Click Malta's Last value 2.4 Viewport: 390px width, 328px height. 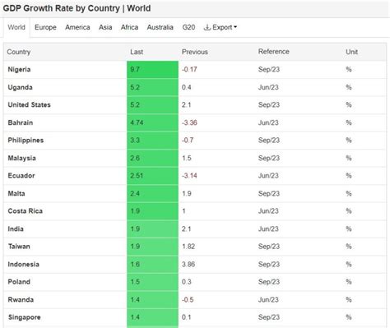(x=135, y=193)
